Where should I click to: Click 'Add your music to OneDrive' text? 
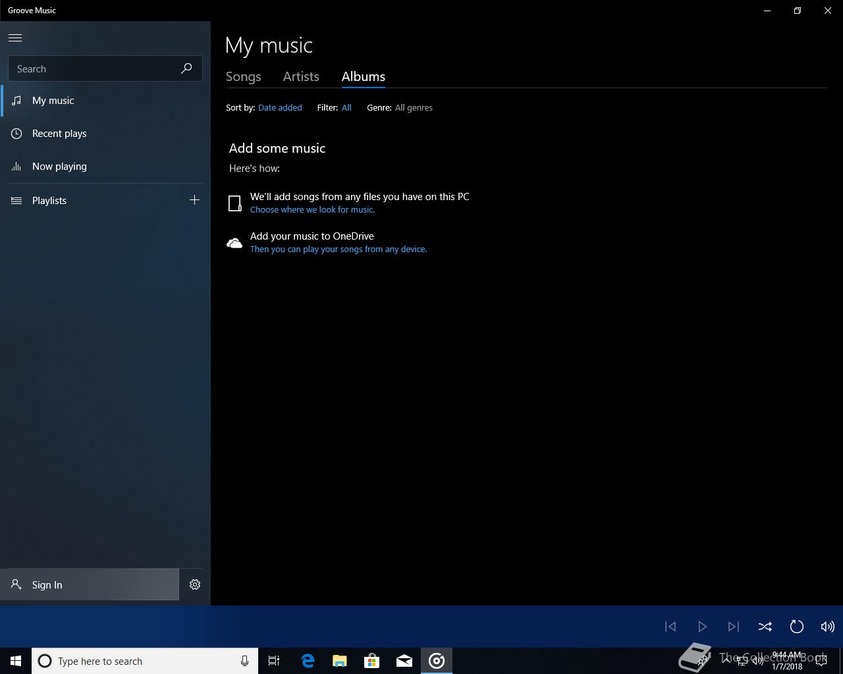pyautogui.click(x=312, y=236)
